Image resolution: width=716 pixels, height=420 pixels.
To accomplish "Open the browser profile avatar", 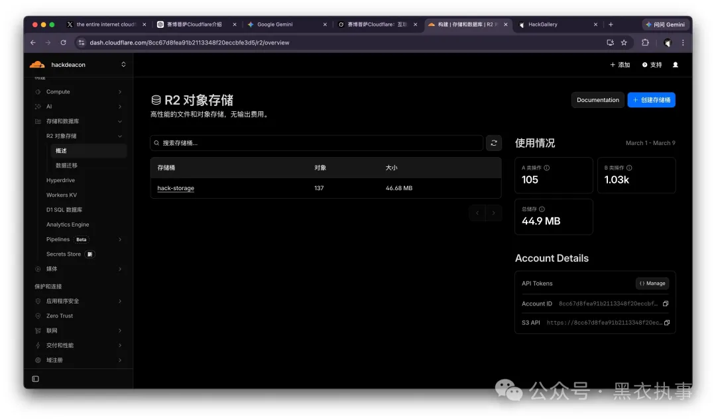I will 667,42.
